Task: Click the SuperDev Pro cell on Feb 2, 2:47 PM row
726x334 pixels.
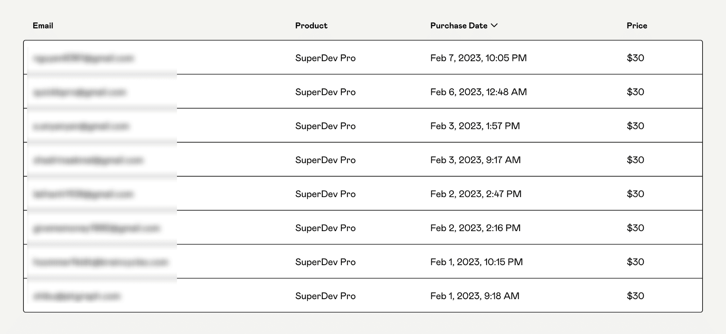Action: 325,194
